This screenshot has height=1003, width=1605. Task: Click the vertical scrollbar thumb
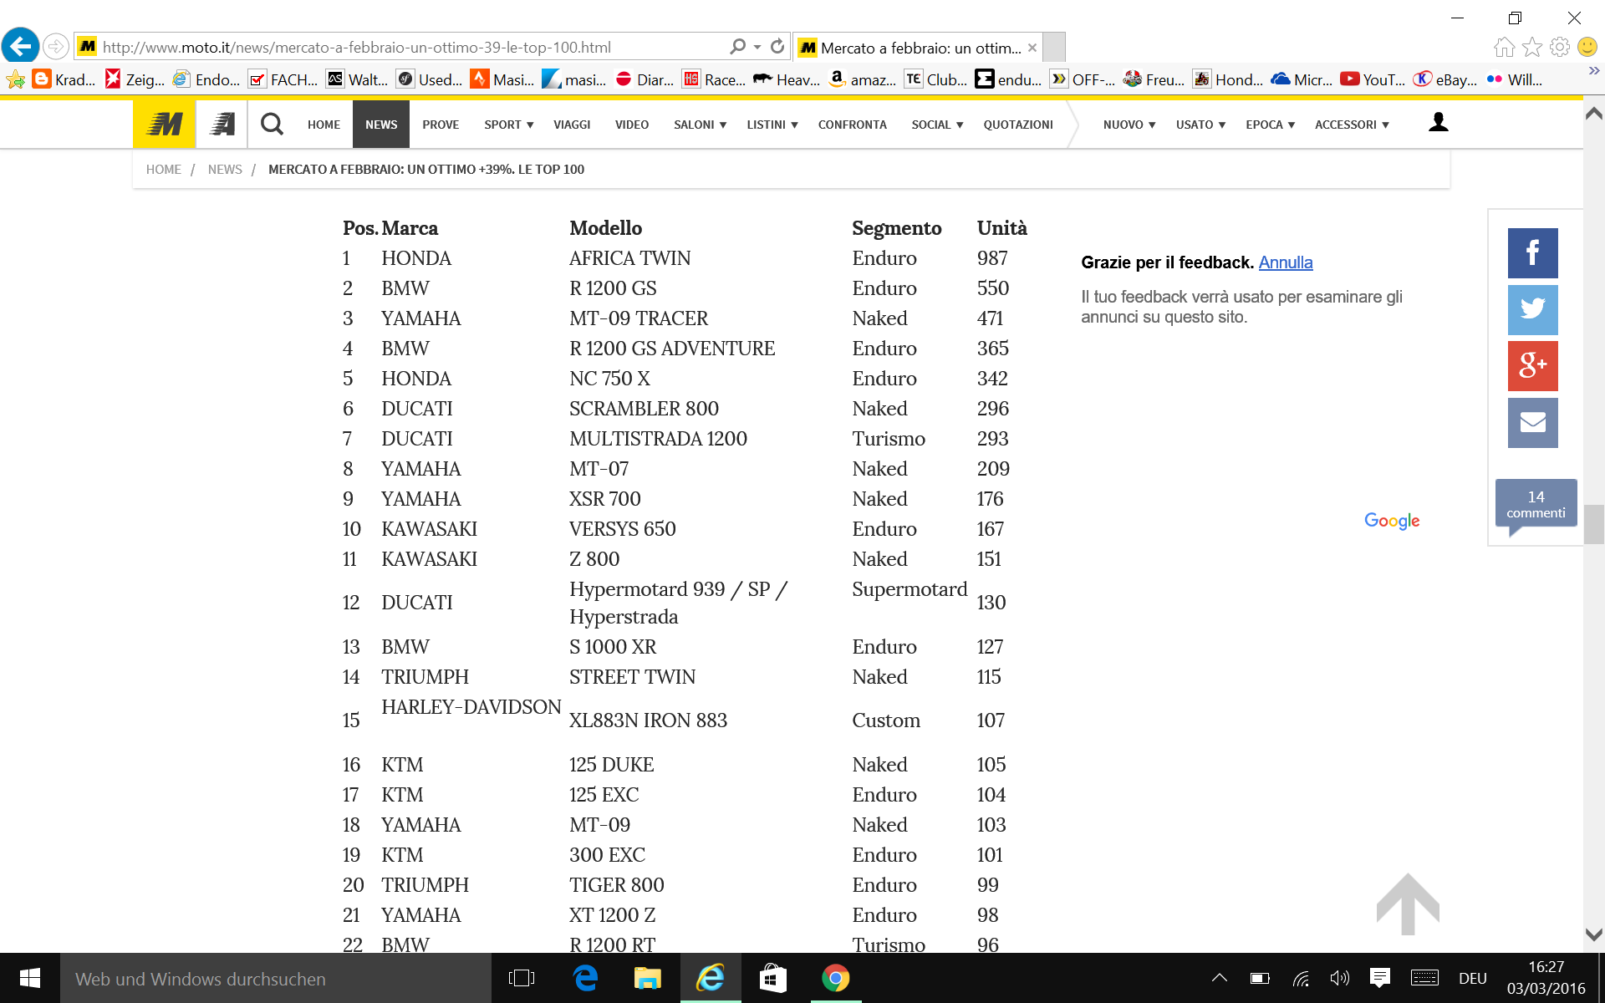(x=1593, y=524)
